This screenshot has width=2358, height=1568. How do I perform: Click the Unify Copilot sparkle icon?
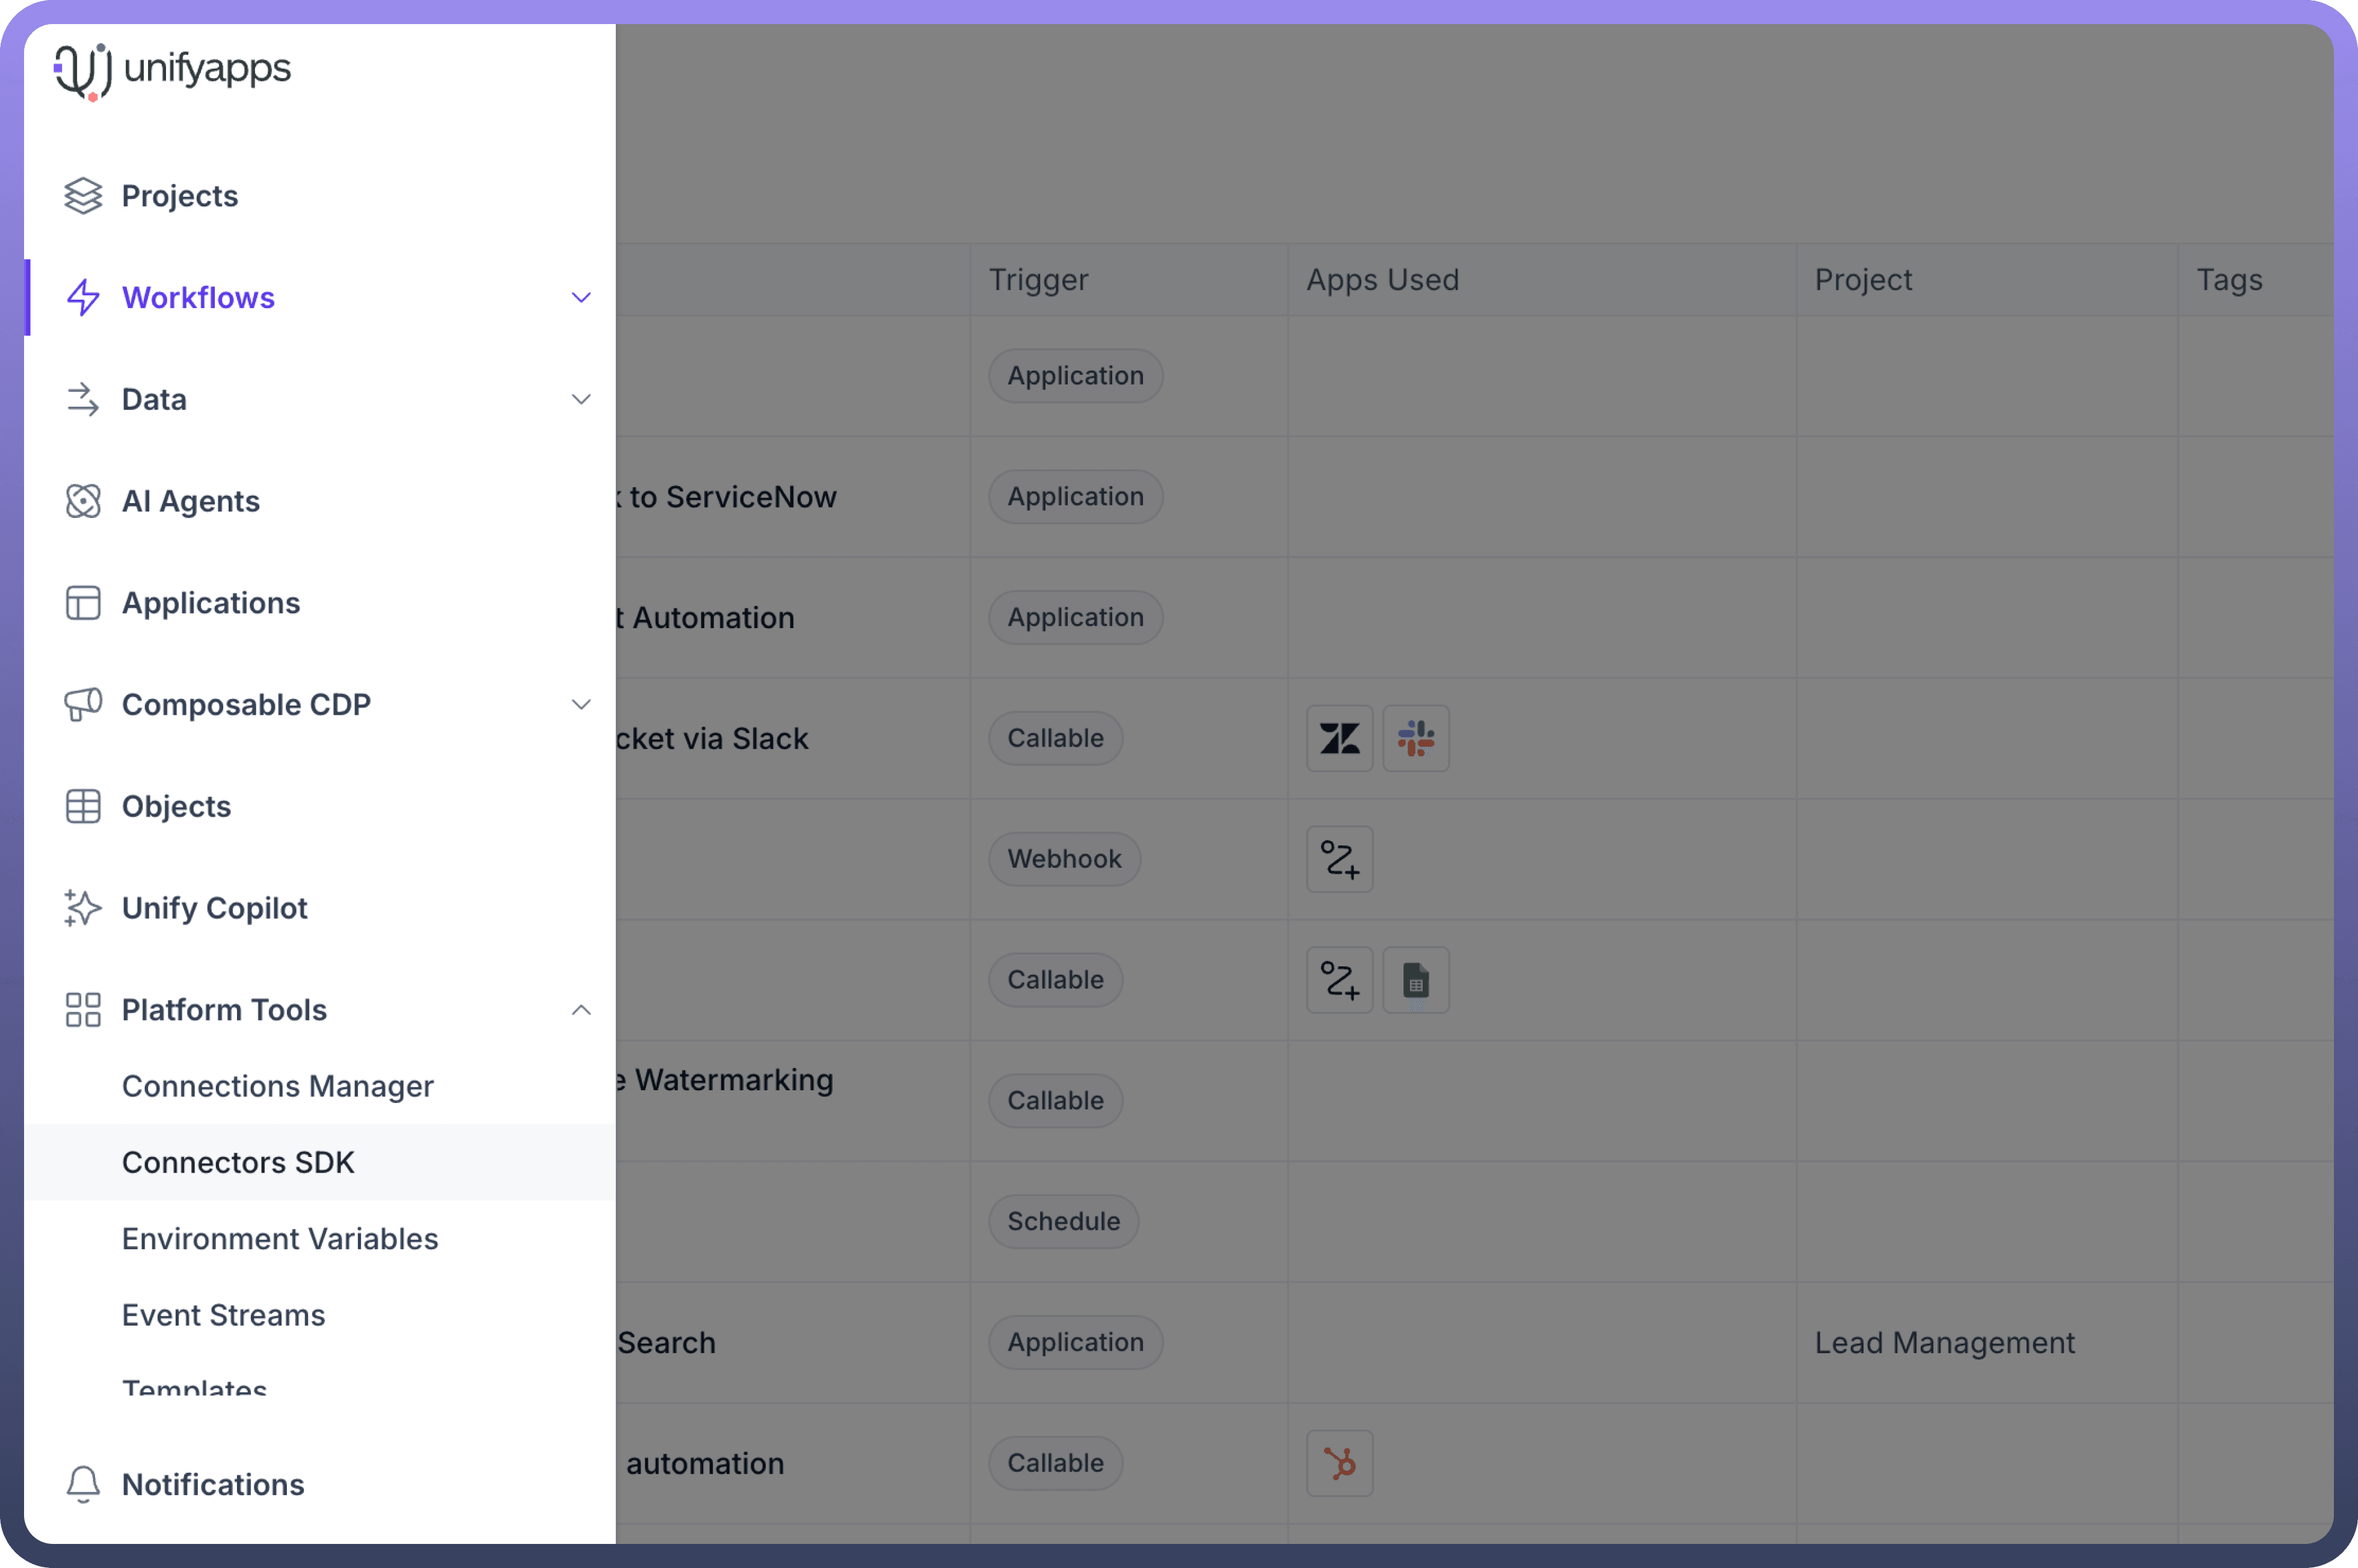(x=83, y=908)
